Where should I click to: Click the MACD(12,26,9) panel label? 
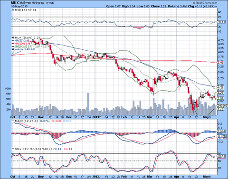27,121
